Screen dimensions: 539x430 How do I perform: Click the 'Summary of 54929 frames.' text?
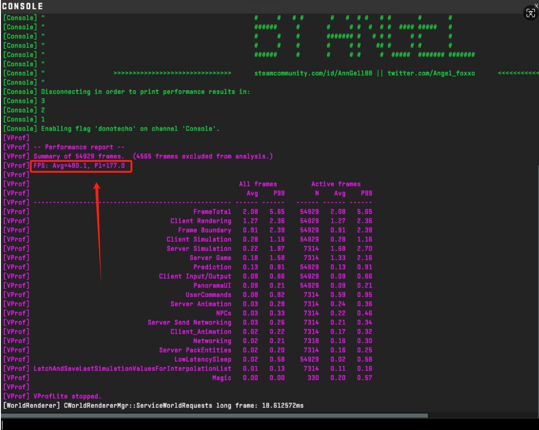[x=79, y=157]
